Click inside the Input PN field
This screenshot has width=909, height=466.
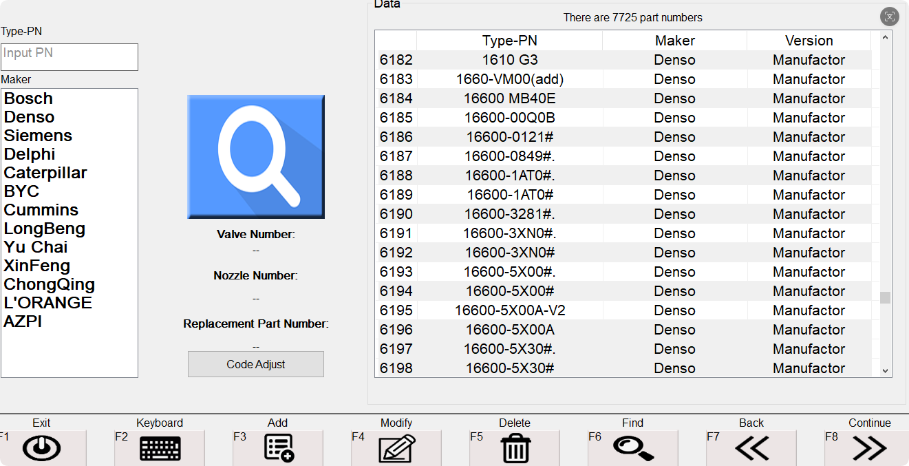coord(69,57)
